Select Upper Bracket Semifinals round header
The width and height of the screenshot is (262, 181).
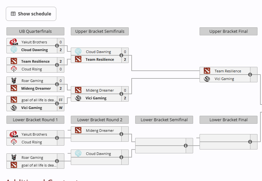click(100, 32)
